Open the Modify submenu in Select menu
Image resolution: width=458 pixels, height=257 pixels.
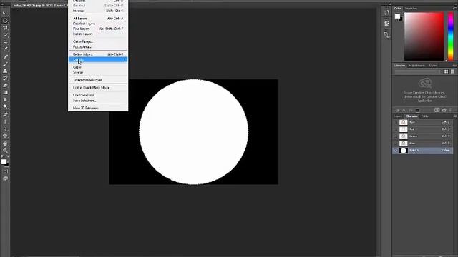98,59
